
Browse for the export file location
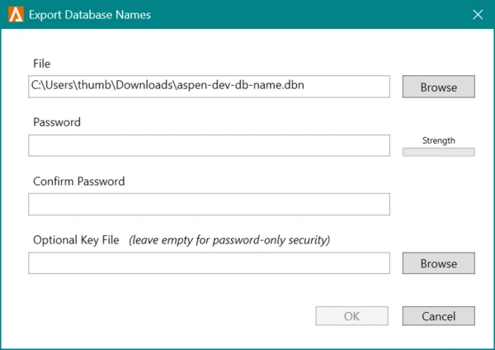[x=439, y=87]
